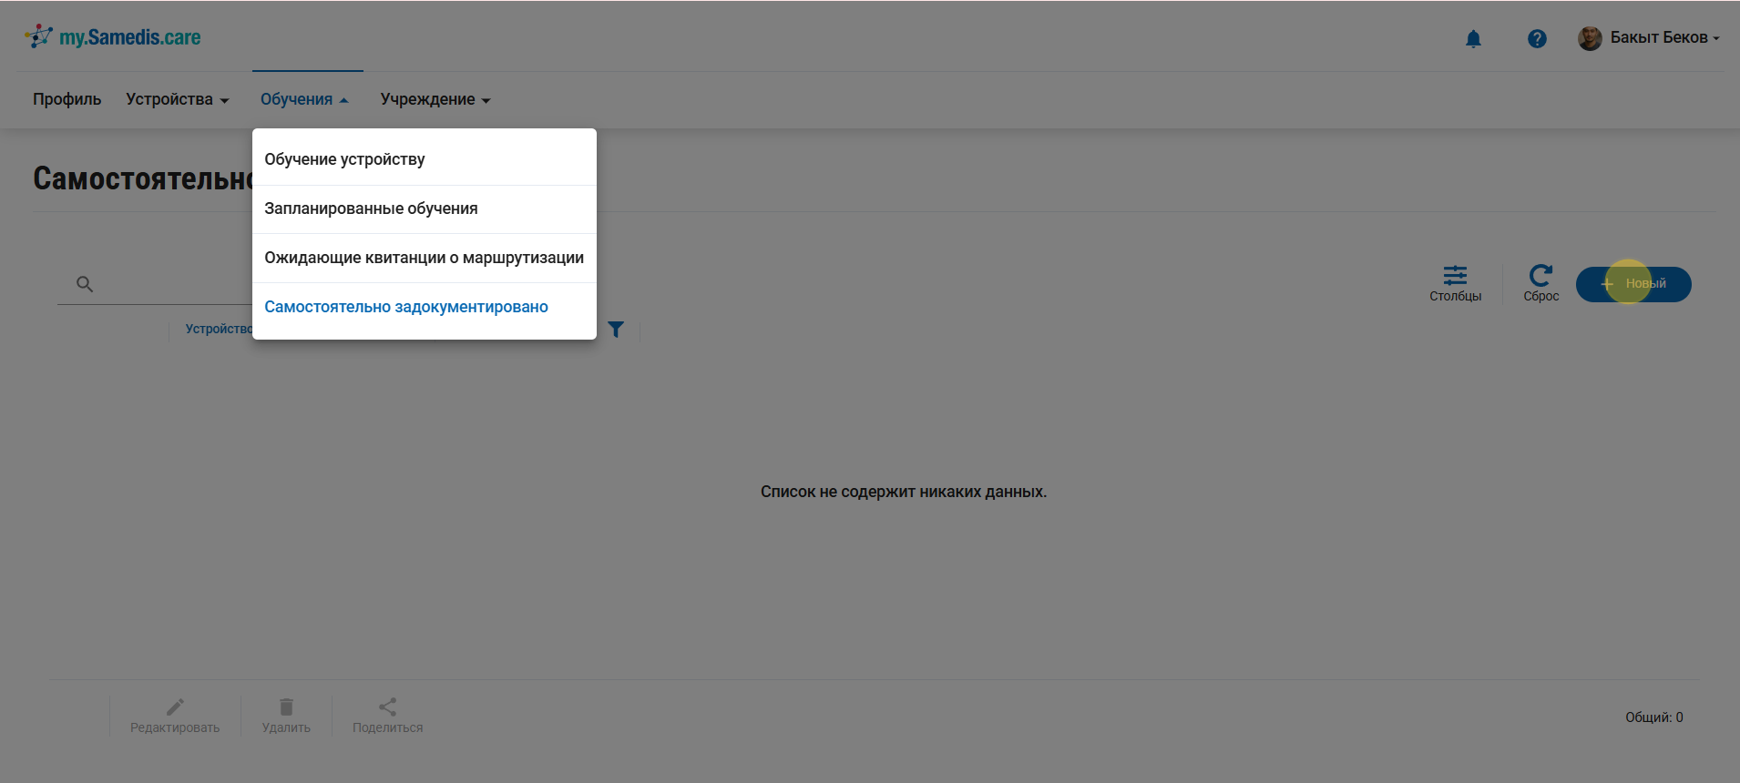Collapse the Обучения dropdown menu
This screenshot has height=783, width=1740.
[304, 99]
